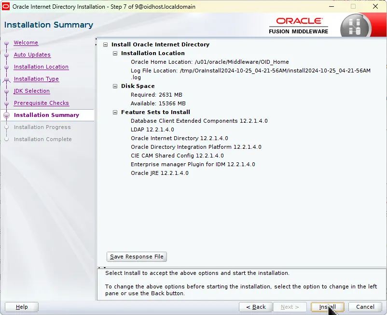The height and width of the screenshot is (315, 387).
Task: Click the Installation Summary current-step bullet icon
Action: 7,115
